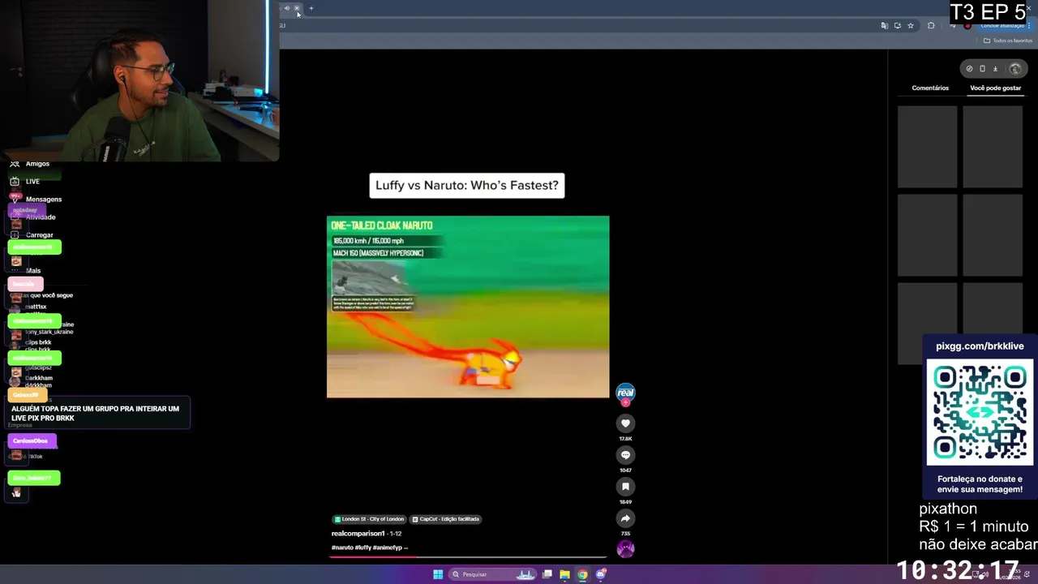Share the video with the arrow icon
The height and width of the screenshot is (584, 1038).
tap(625, 518)
